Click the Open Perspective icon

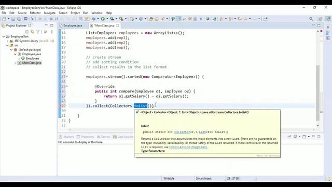pyautogui.click(x=321, y=19)
